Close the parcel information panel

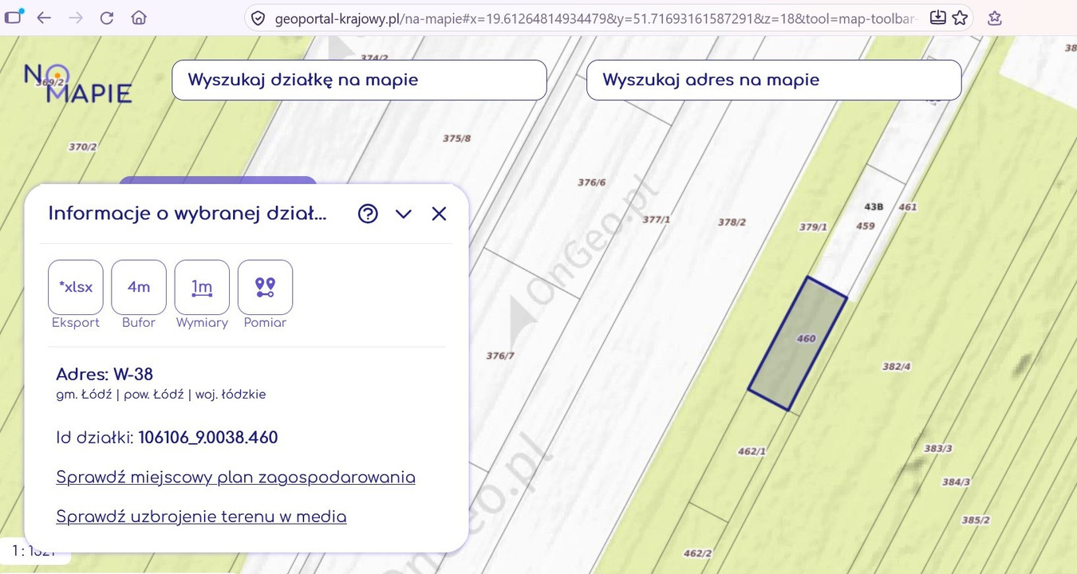coord(439,214)
